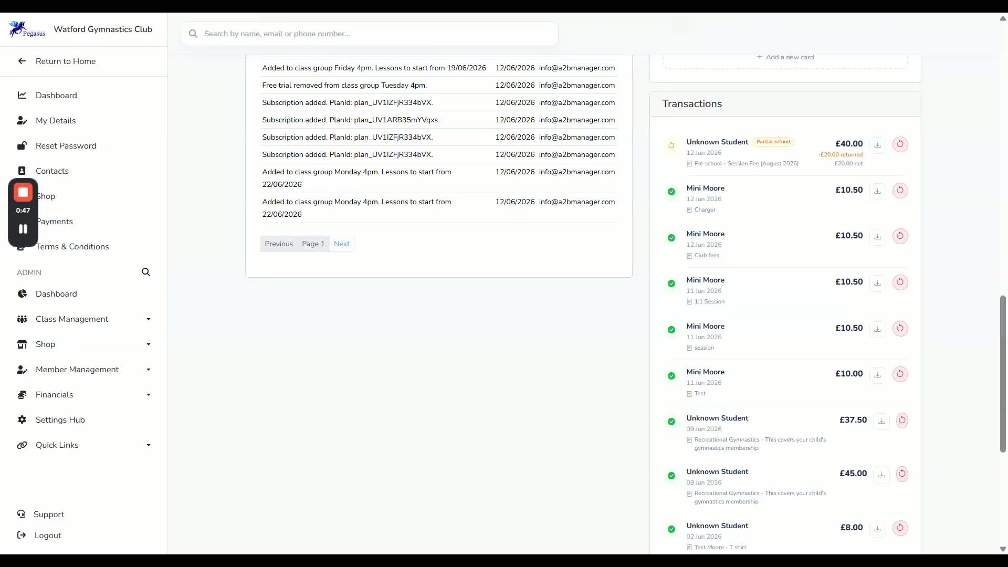
Task: Click Next page in history log
Action: [342, 244]
